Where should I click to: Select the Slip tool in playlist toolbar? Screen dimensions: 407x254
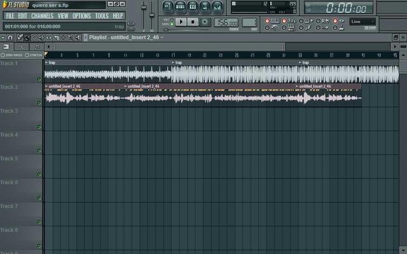49,38
